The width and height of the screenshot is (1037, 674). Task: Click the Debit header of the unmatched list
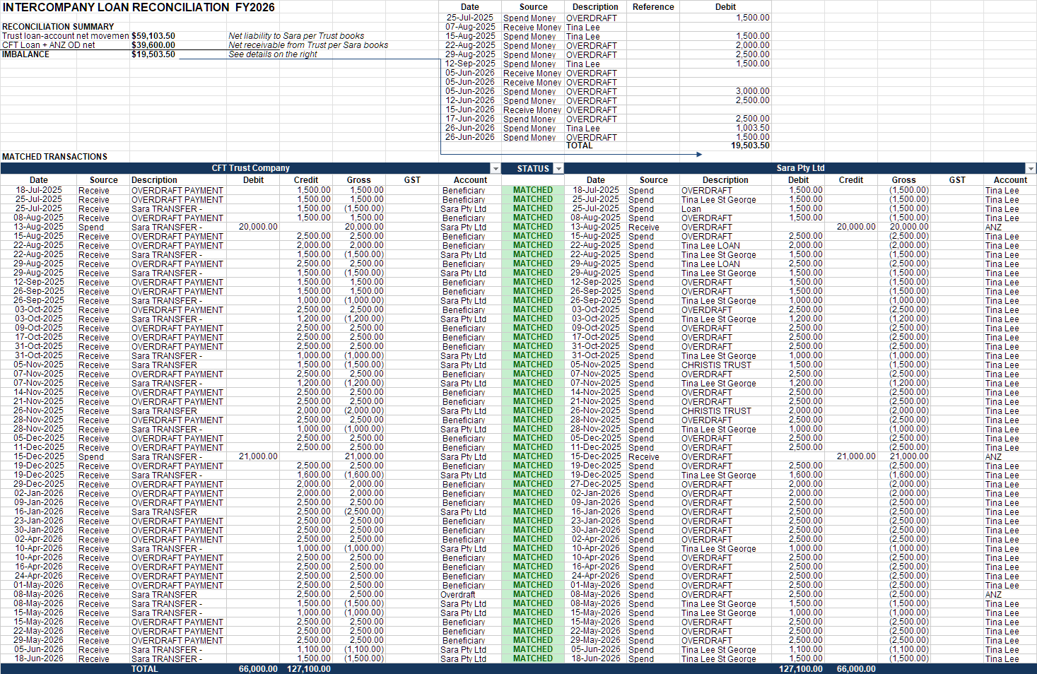[725, 7]
